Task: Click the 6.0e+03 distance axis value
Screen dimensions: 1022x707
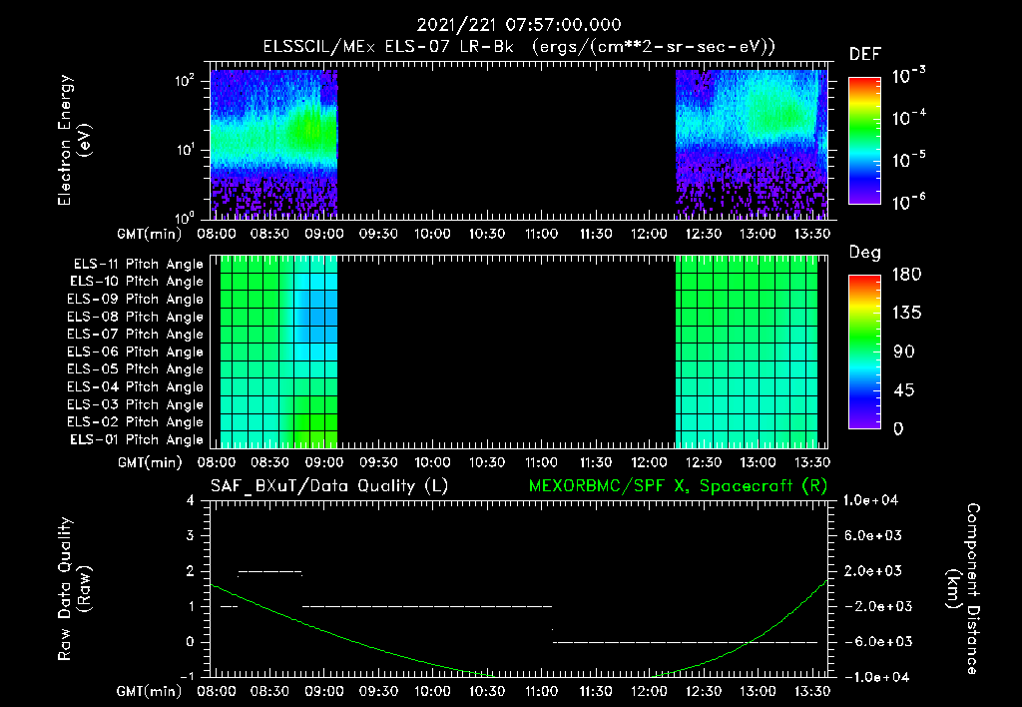Action: tap(873, 535)
